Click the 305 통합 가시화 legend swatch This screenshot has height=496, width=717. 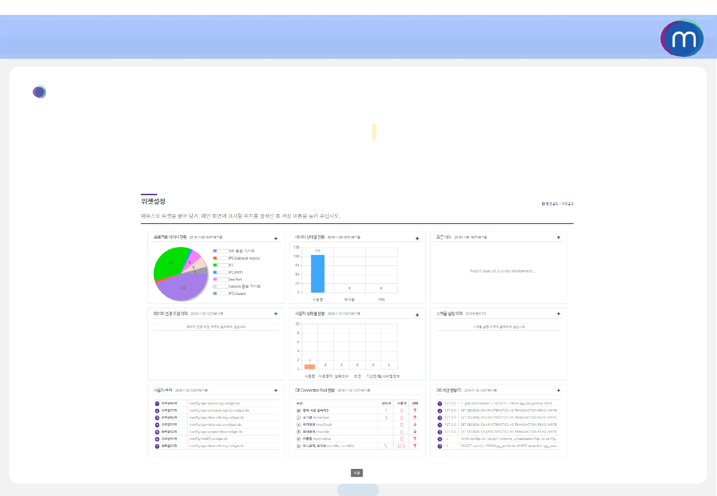click(x=215, y=251)
